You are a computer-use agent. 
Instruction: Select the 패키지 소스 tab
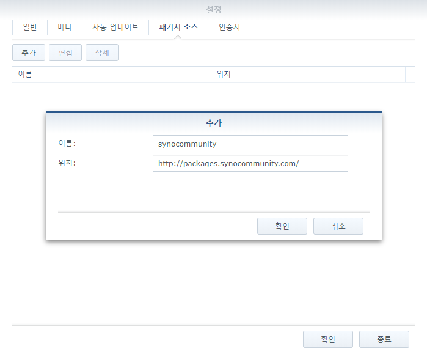click(178, 27)
